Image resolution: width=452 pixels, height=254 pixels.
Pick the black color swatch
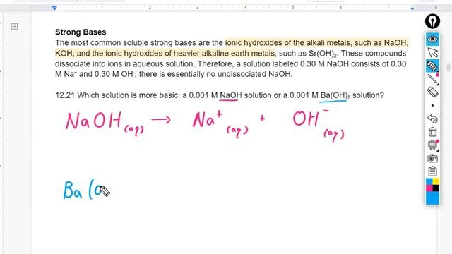pos(436,188)
